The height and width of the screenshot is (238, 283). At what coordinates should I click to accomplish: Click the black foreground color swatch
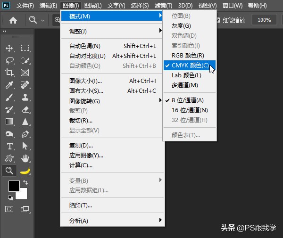click(x=14, y=186)
